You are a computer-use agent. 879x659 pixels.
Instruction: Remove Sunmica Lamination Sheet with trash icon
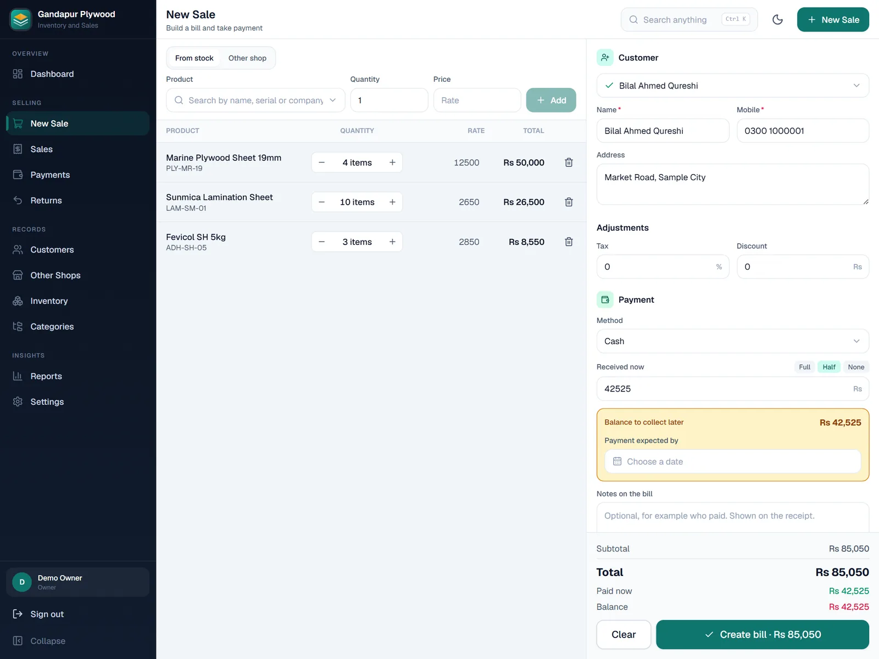pyautogui.click(x=569, y=202)
